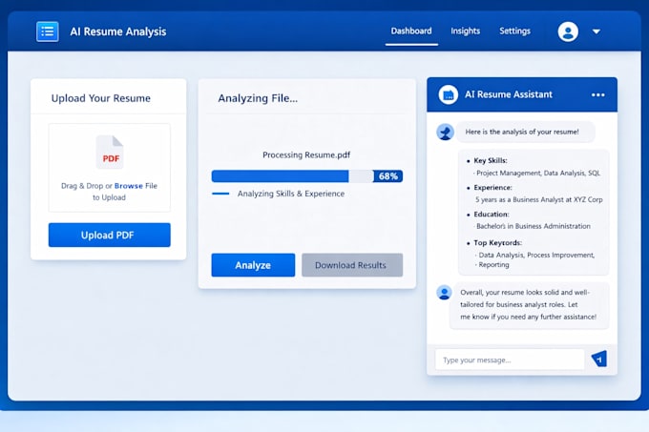Click the red PDF file icon
This screenshot has width=649, height=432.
110,153
